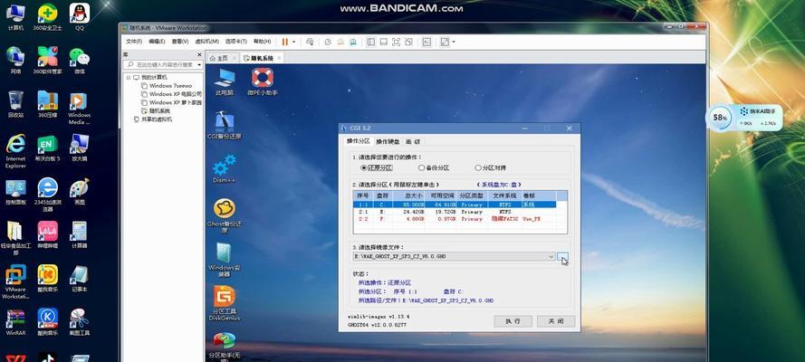Click the show thumbnail bar toolbar icon

[383, 42]
